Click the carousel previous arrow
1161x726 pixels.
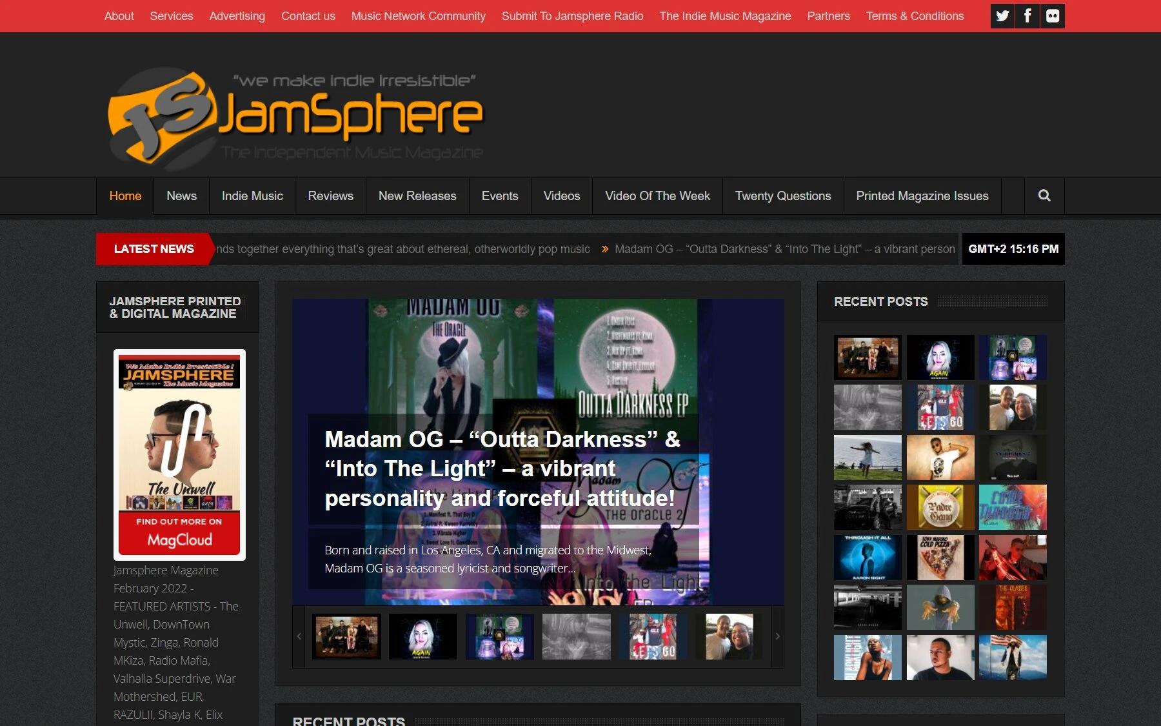(299, 636)
